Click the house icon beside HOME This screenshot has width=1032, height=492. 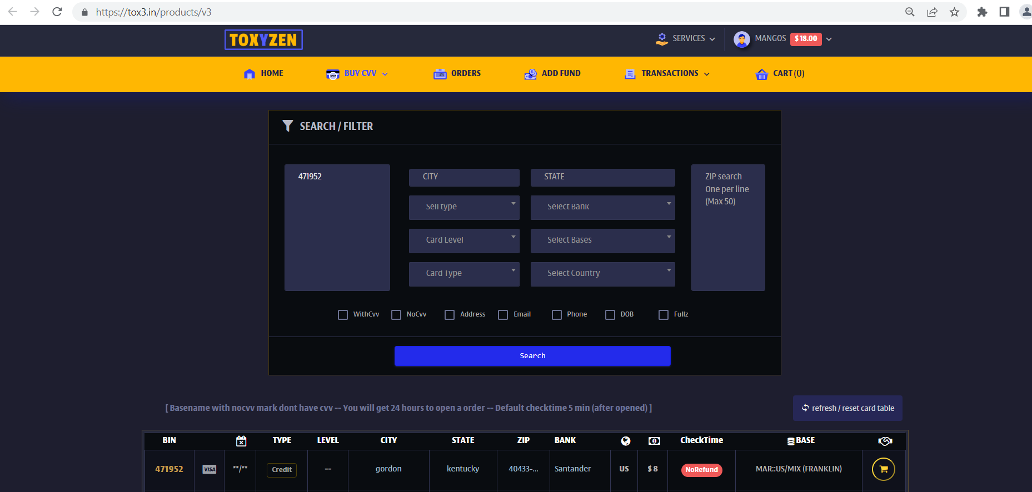tap(250, 73)
